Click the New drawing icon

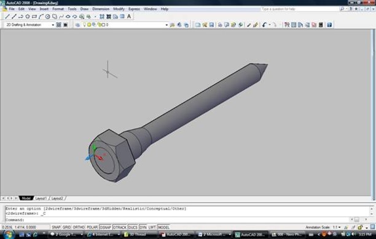point(198,25)
